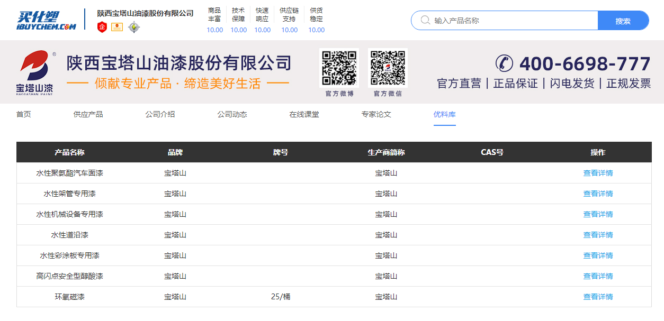View details for 水性机械设备专用漆
The width and height of the screenshot is (664, 321).
[x=598, y=214]
